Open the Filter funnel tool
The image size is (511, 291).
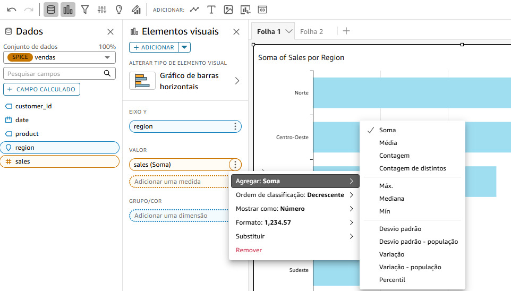[x=85, y=10]
